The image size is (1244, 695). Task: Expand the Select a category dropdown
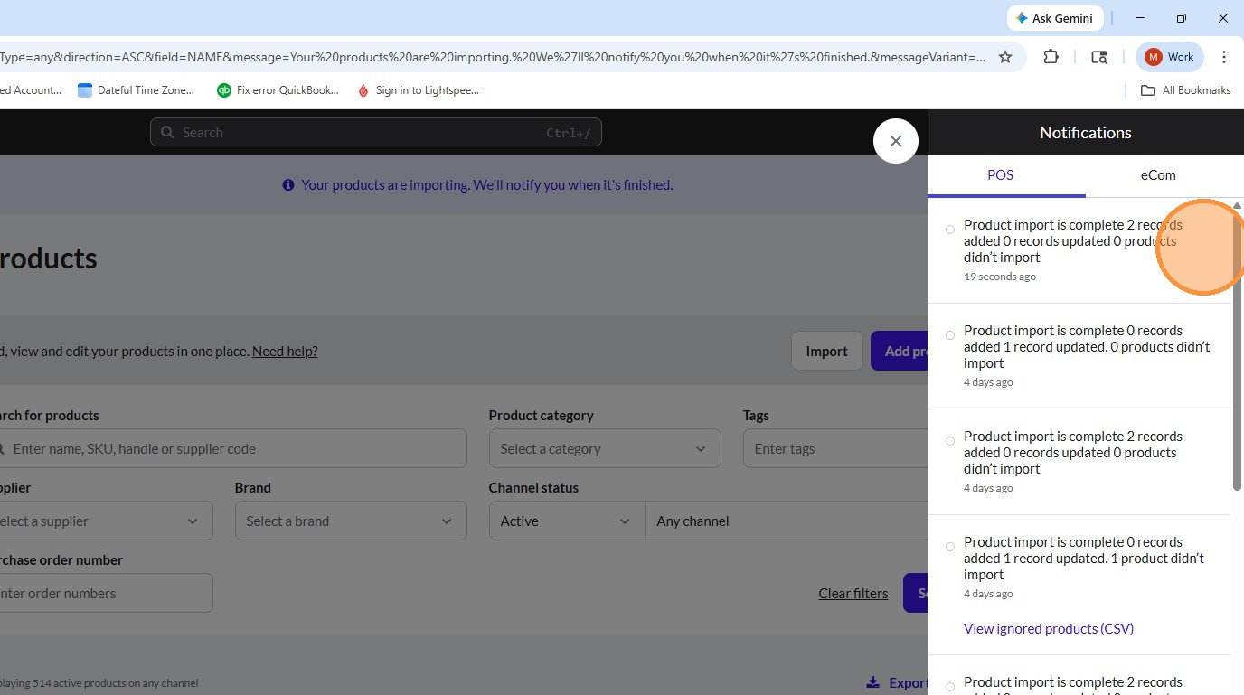point(605,448)
